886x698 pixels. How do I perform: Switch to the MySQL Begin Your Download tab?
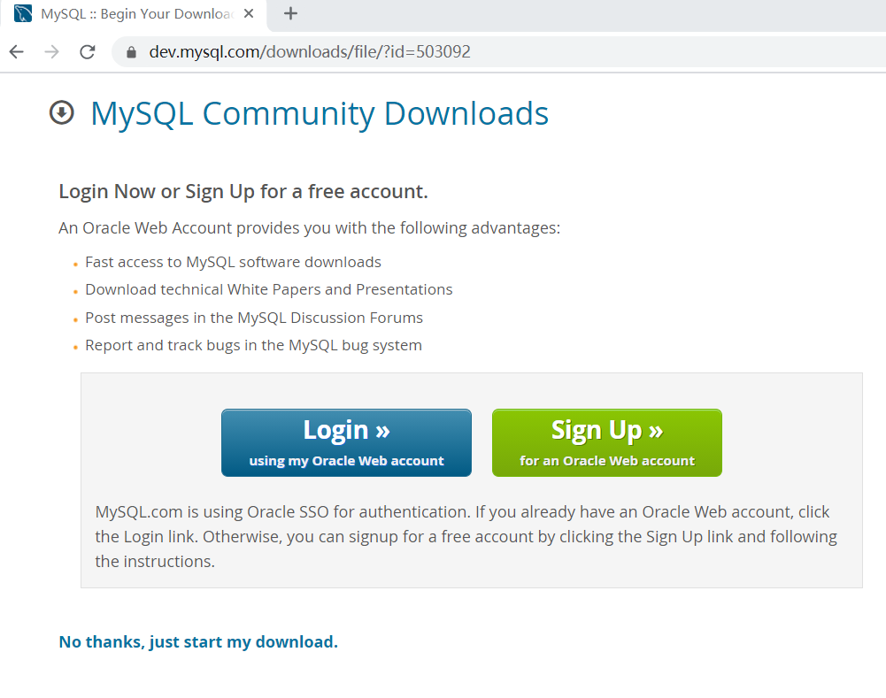tap(133, 13)
